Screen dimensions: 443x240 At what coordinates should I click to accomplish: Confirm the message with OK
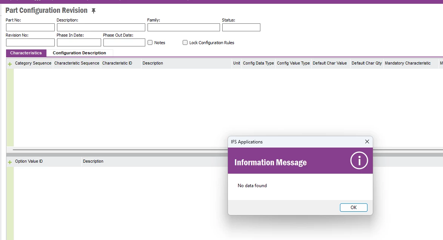pyautogui.click(x=354, y=207)
